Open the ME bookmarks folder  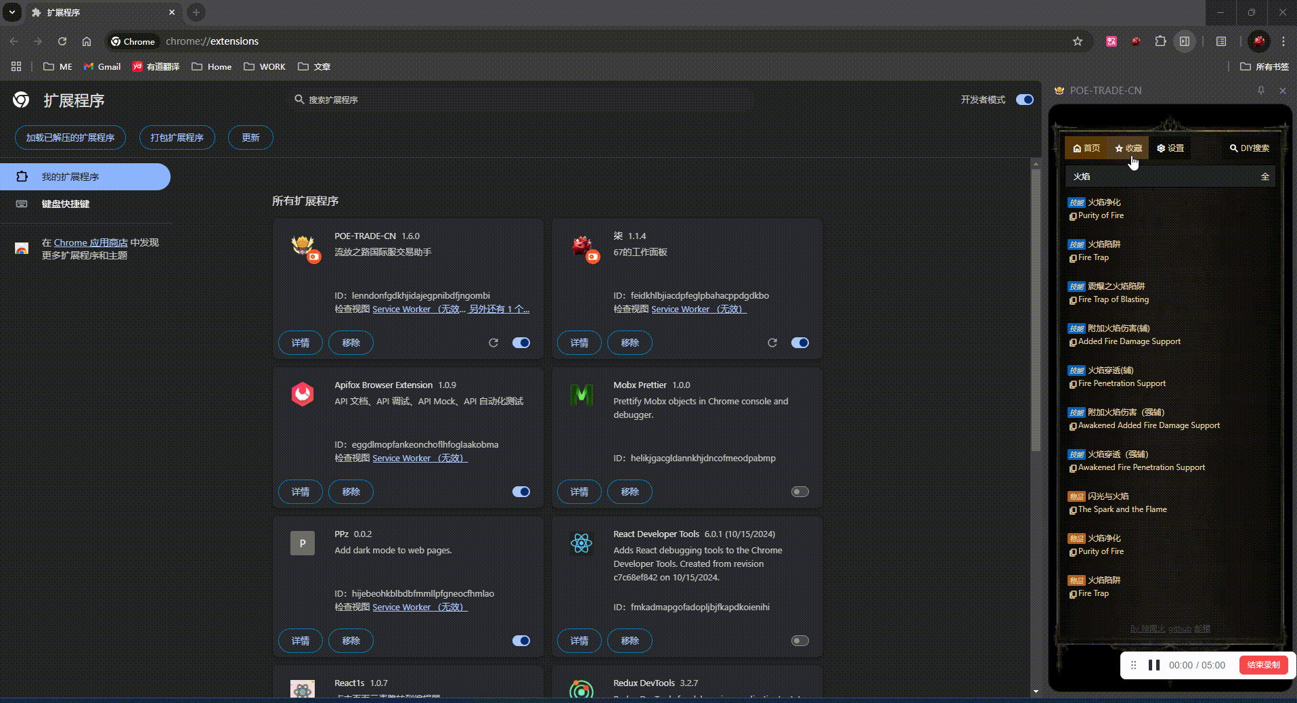(58, 66)
